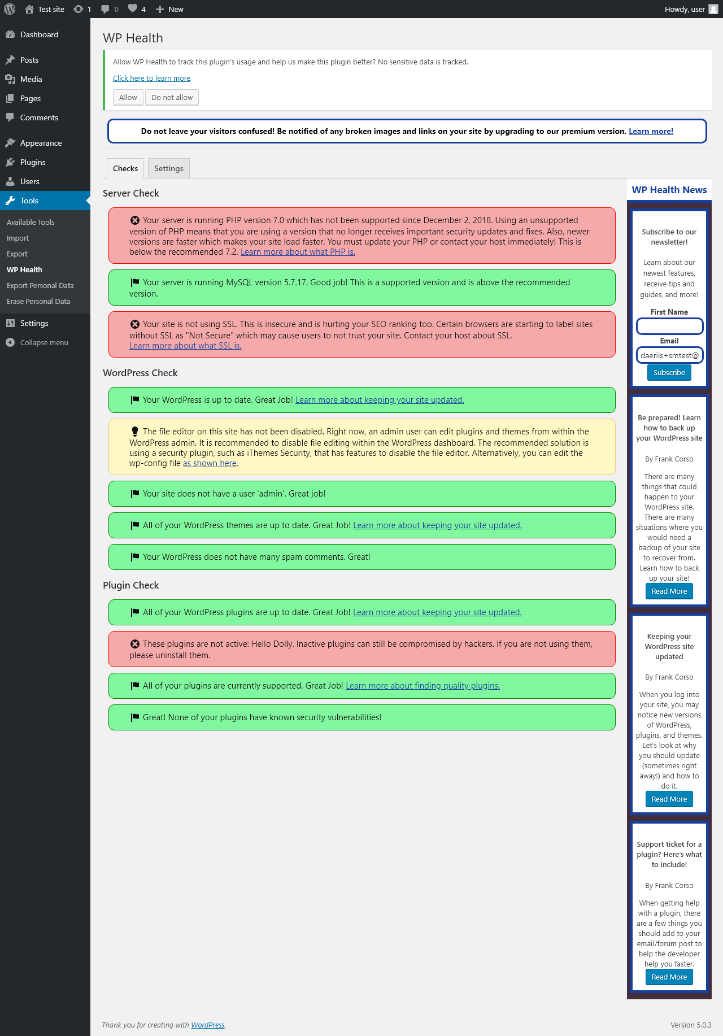Image resolution: width=723 pixels, height=1036 pixels.
Task: Click the error X icon on SSL notice
Action: pyautogui.click(x=135, y=324)
